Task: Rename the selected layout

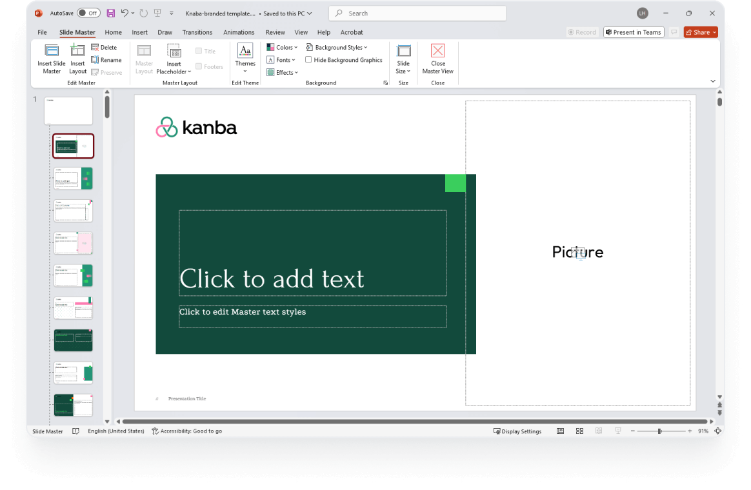Action: tap(106, 60)
